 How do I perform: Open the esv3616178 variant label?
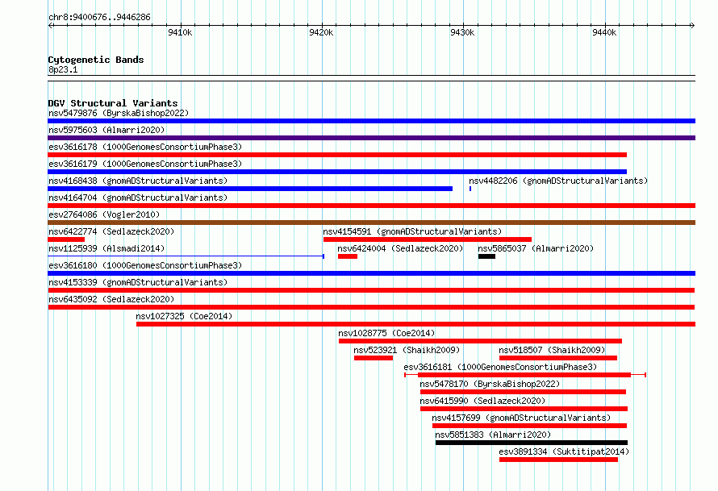145,147
